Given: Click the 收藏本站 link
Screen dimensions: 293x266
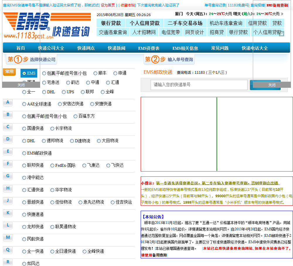Looking at the screenshot, I should coord(128,5).
